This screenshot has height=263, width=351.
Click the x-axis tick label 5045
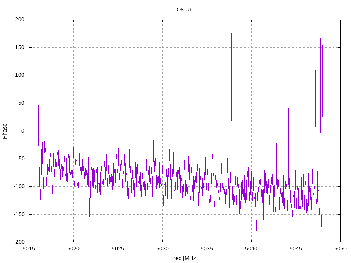point(296,249)
